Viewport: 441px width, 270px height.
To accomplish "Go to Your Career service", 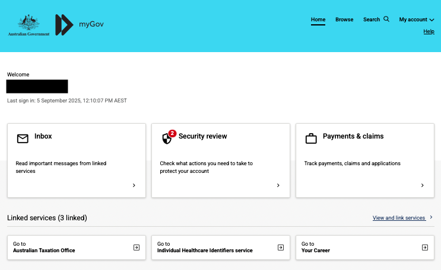I will coord(365,247).
